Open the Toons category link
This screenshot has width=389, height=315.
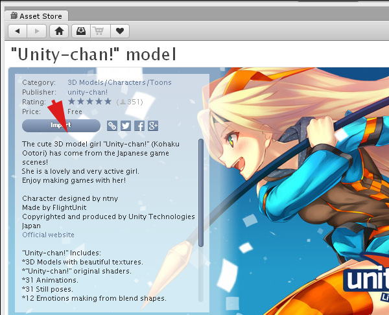click(161, 82)
